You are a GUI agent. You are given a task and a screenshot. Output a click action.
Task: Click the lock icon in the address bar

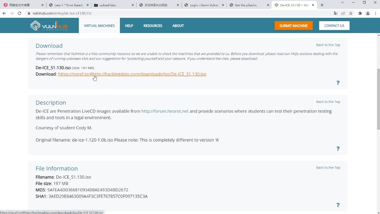point(29,13)
